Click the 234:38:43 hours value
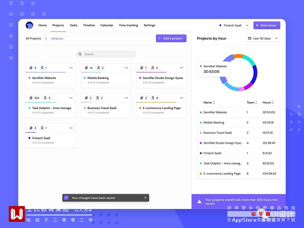This screenshot has width=304, height=228. point(269,174)
